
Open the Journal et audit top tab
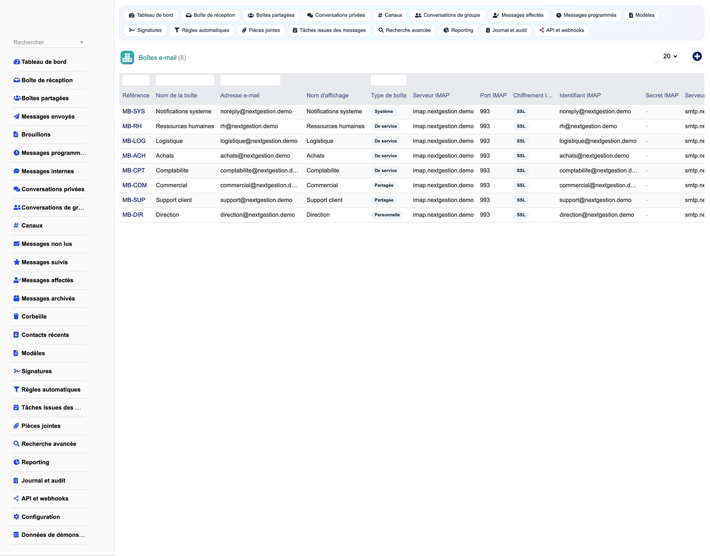(x=506, y=30)
